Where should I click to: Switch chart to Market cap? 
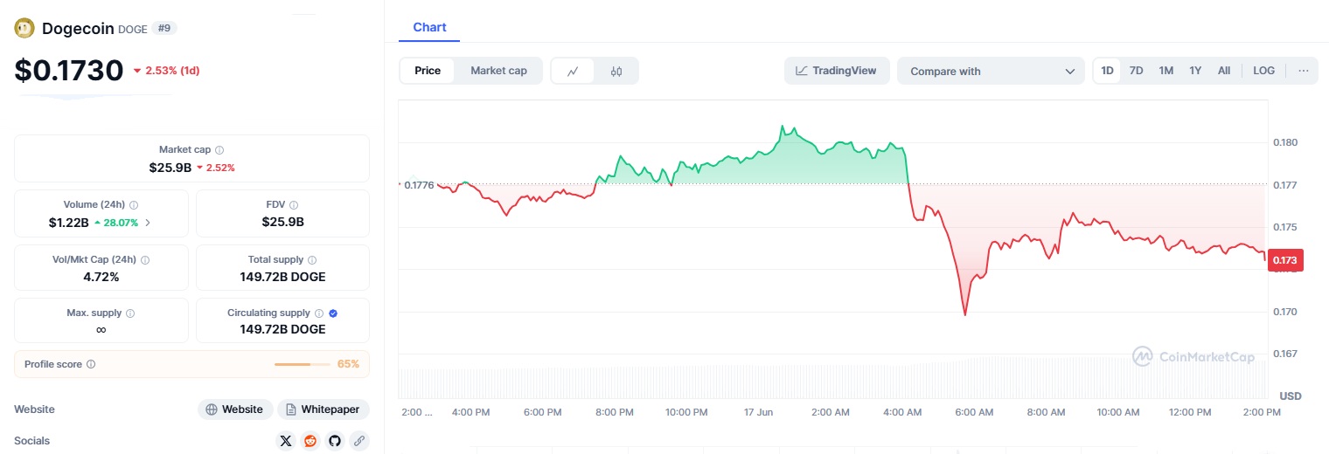[498, 71]
